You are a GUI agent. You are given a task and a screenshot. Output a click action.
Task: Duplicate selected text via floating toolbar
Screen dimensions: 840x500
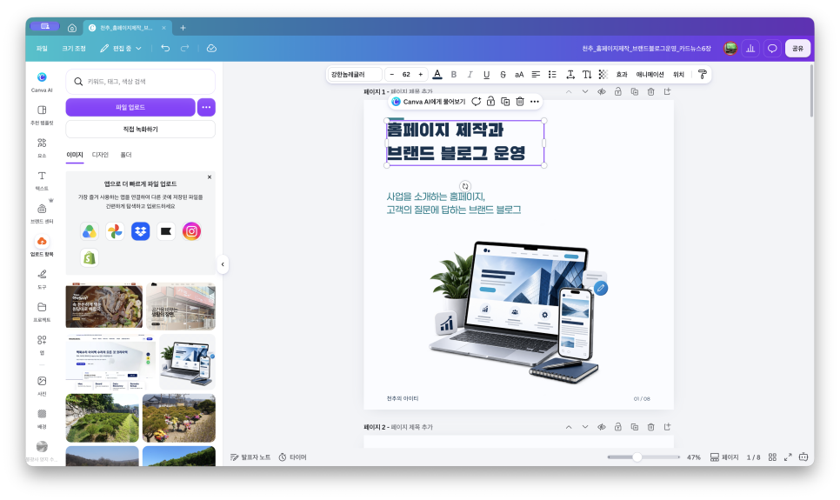coord(505,101)
